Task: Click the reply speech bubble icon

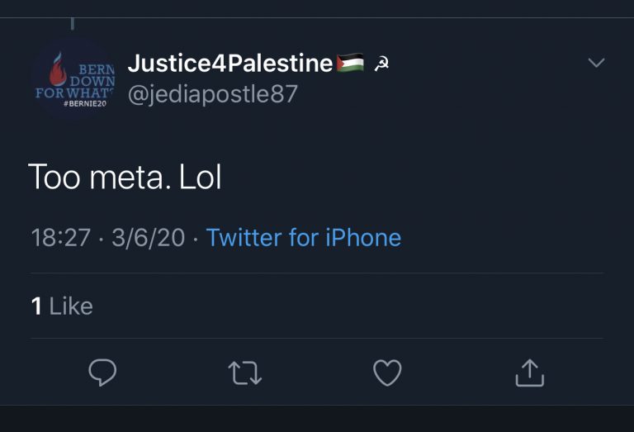Action: point(102,373)
